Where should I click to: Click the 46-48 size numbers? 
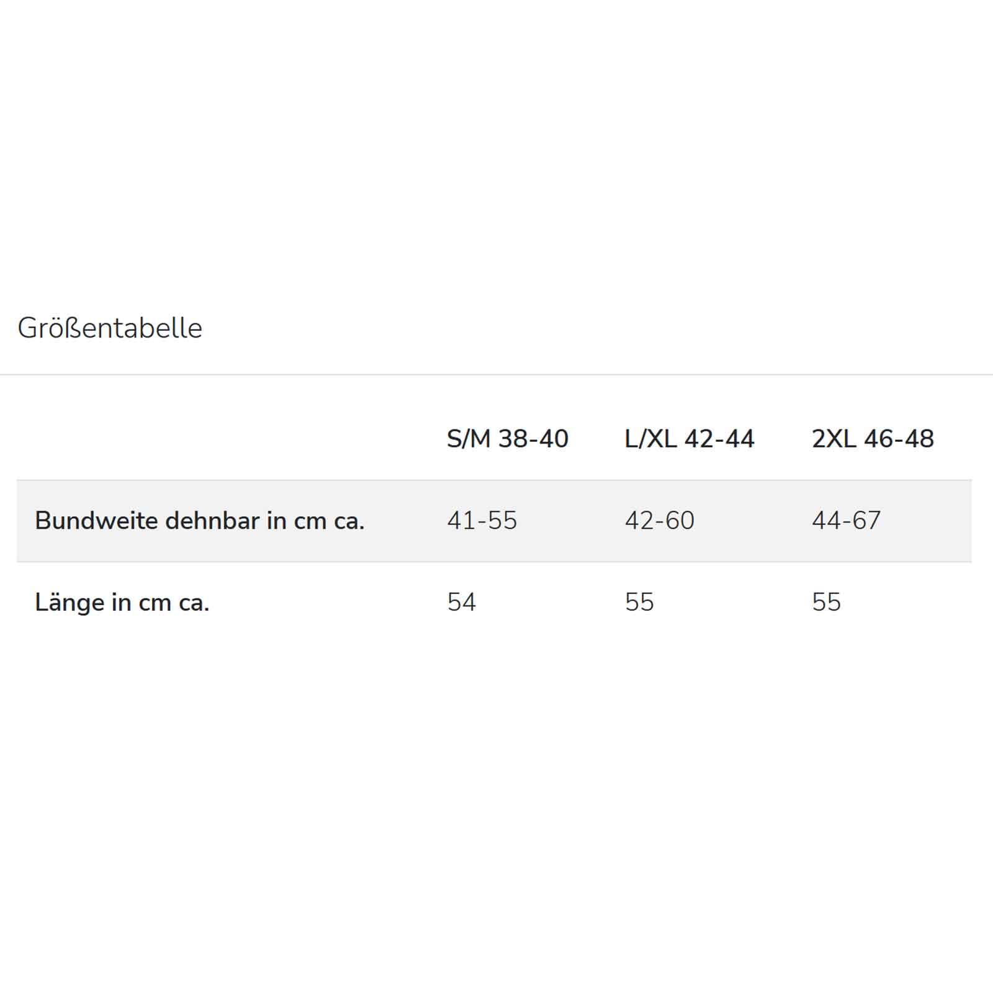(x=899, y=439)
